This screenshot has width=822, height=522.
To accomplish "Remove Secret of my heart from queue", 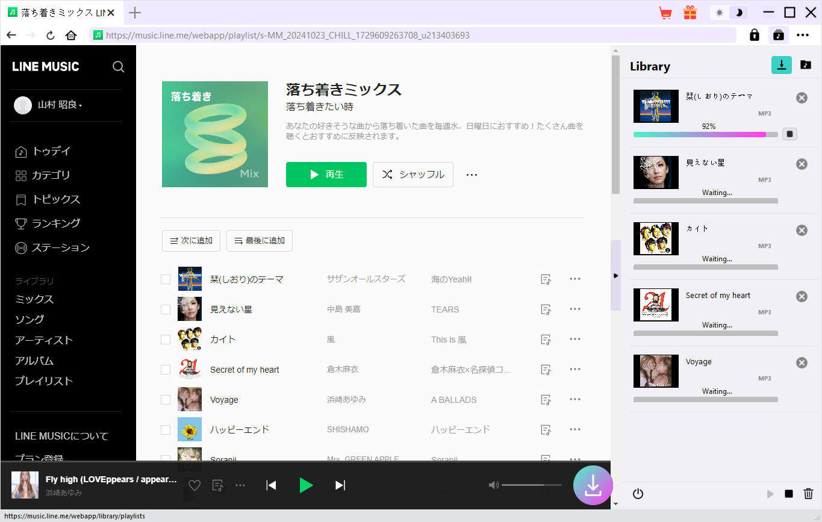I will click(x=802, y=296).
